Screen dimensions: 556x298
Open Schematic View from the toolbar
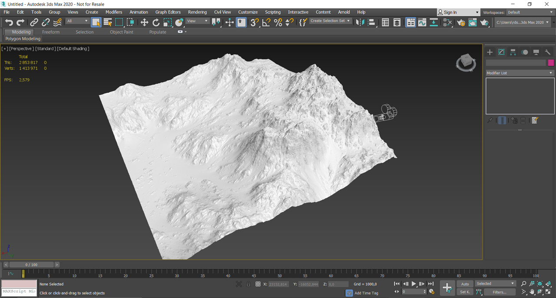(x=434, y=23)
